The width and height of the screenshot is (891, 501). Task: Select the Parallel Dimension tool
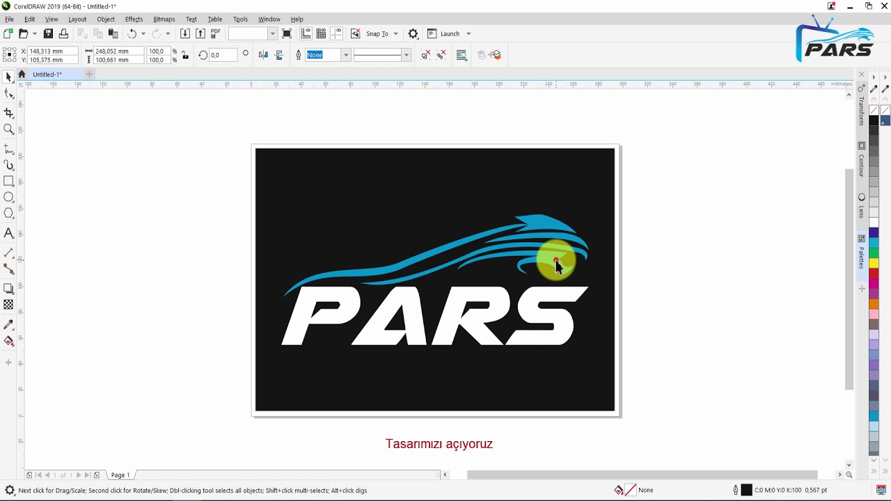coord(8,253)
